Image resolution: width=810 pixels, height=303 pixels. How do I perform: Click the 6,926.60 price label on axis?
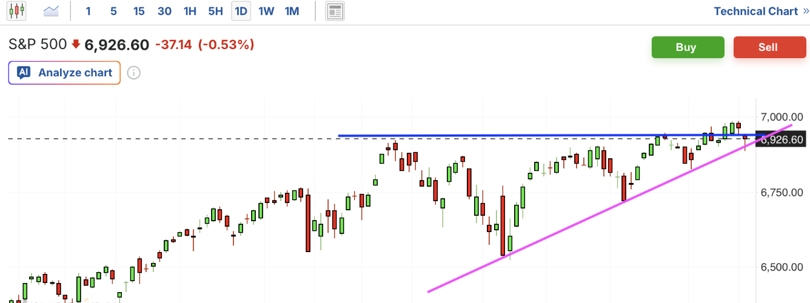click(782, 140)
